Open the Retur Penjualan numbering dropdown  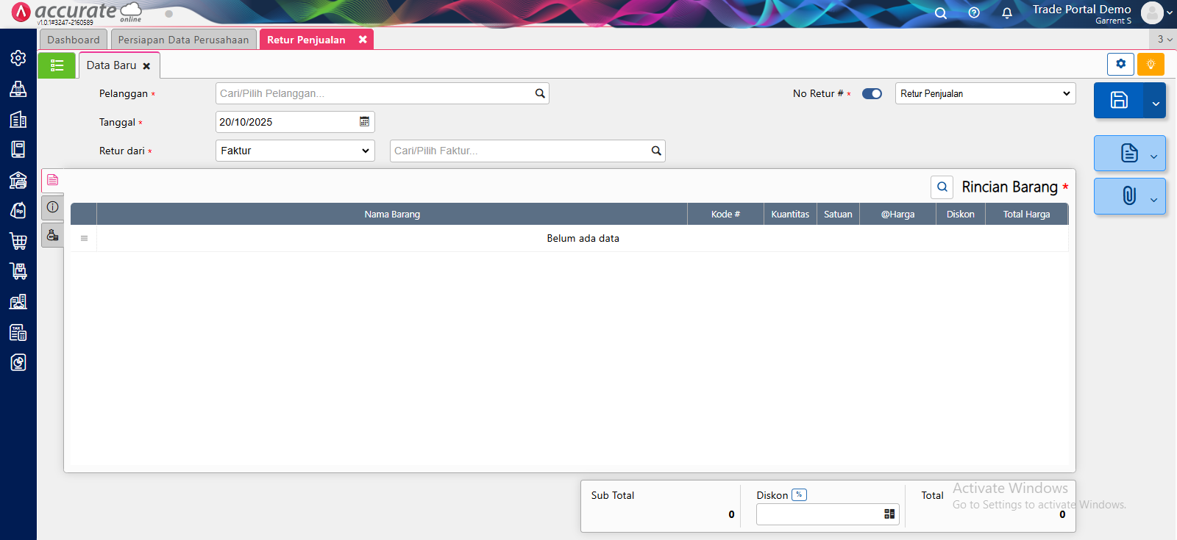tap(985, 93)
